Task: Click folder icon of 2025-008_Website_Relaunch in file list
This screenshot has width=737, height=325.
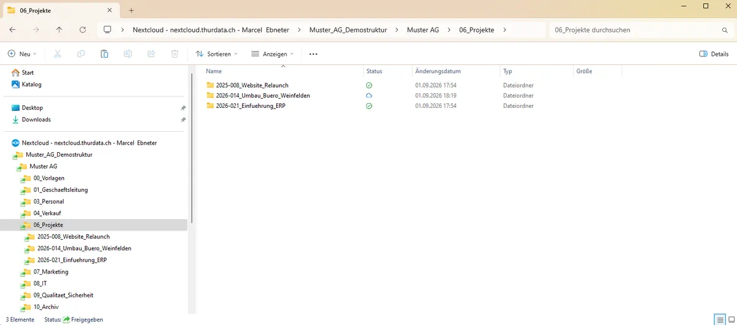Action: 210,85
